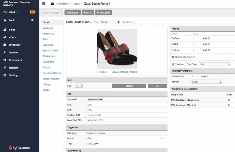
Task: Edit reorder point for MTL Boutique - Downtown
Action: coord(231,100)
